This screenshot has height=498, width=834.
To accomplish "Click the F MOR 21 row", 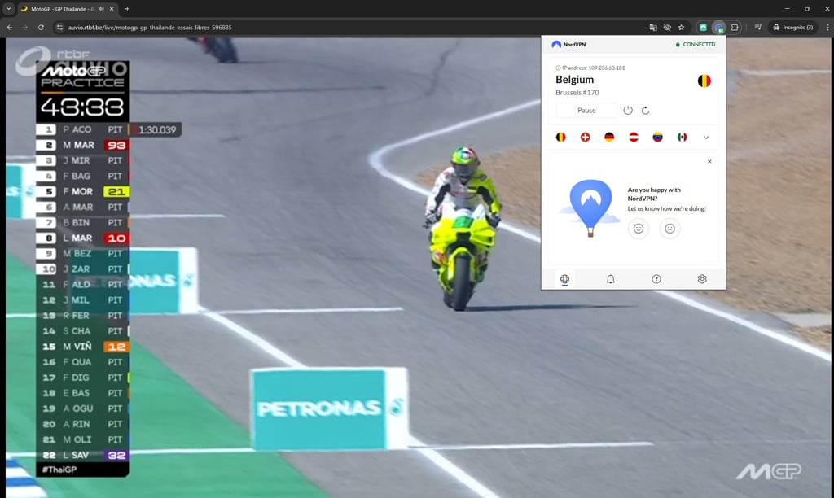I will 82,191.
